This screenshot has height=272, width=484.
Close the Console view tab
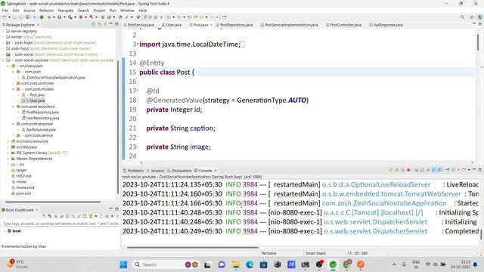[215, 171]
